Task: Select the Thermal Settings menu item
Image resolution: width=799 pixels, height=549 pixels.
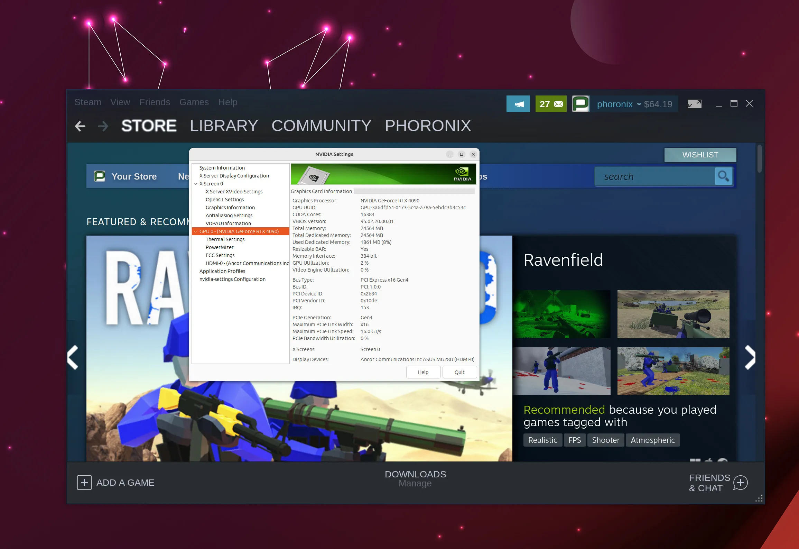Action: 225,239
